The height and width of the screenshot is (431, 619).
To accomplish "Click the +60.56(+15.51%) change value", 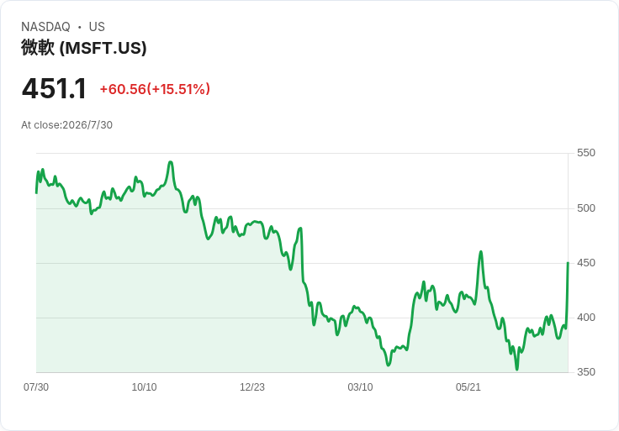I will coord(155,89).
